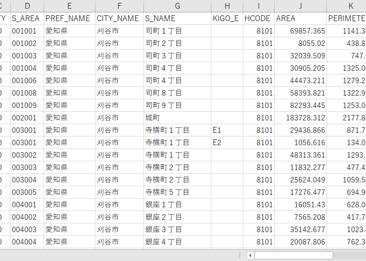The width and height of the screenshot is (366, 261).
Task: Click cell 司町１丁目
Action: coord(177,31)
